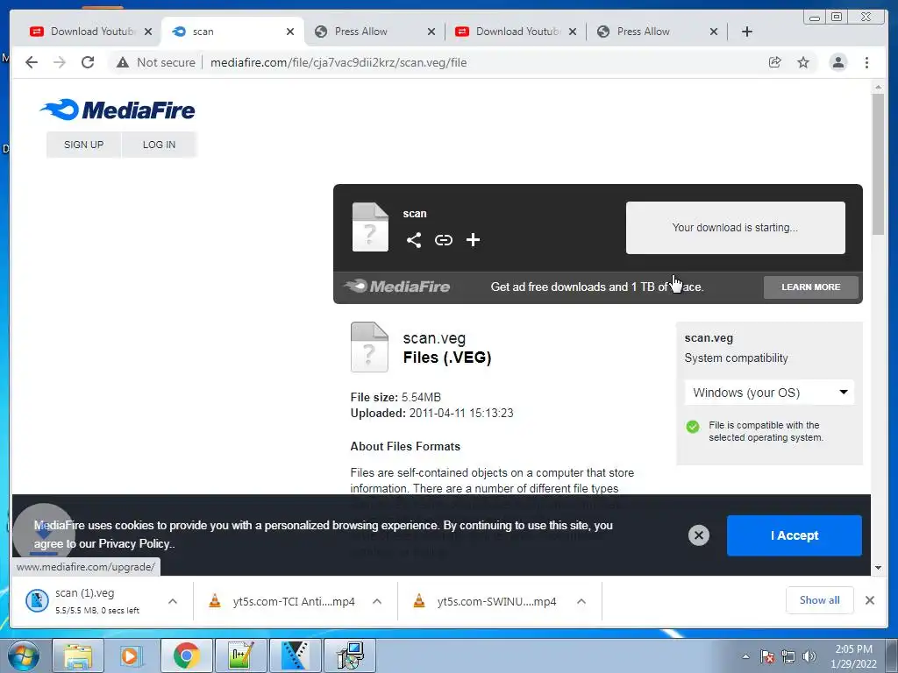898x673 pixels.
Task: Click the SIGN UP button
Action: pyautogui.click(x=83, y=145)
